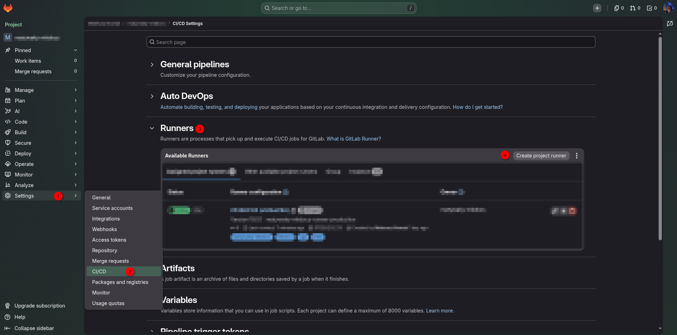Click the Manage sidebar icon
The height and width of the screenshot is (335, 677).
(8, 90)
